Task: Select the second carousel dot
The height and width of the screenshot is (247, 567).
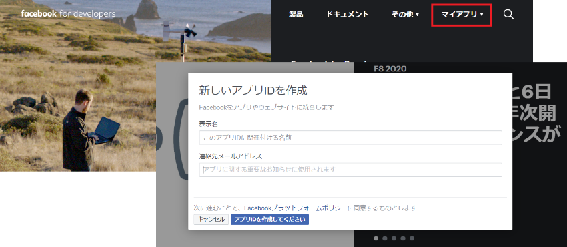Action: pos(385,238)
